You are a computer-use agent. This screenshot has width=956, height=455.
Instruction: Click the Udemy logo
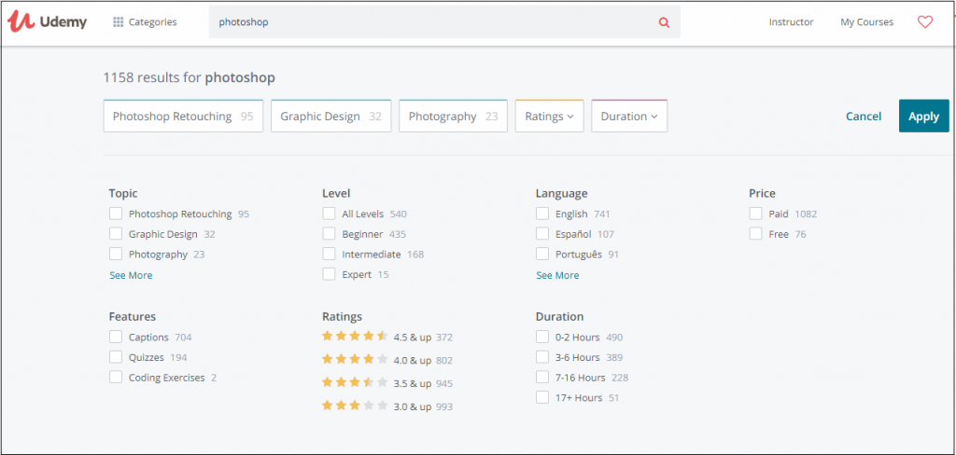pyautogui.click(x=47, y=22)
